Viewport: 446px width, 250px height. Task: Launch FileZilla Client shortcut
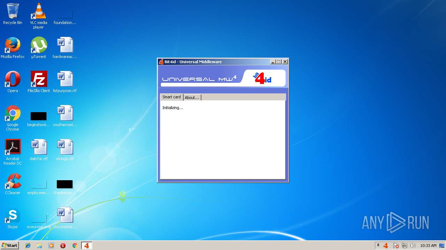coord(39,82)
